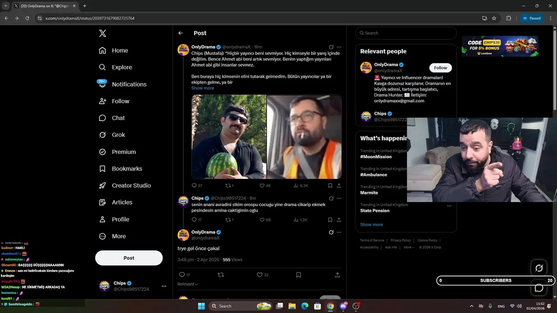Click the Paused profile chip
The height and width of the screenshot is (313, 557).
click(532, 18)
